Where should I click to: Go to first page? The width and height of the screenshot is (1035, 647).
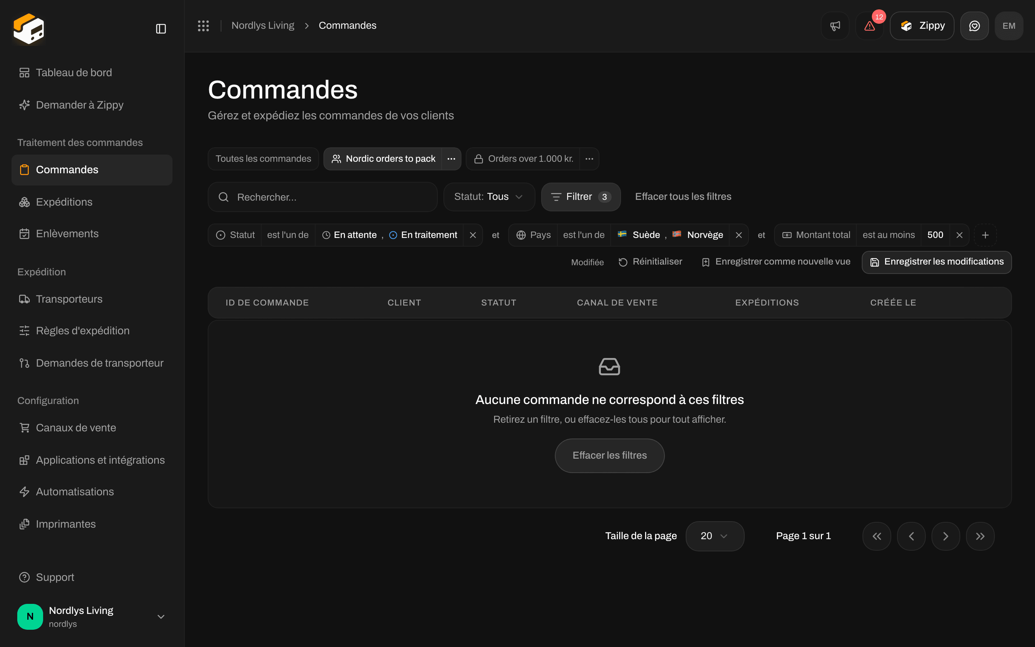tap(877, 536)
